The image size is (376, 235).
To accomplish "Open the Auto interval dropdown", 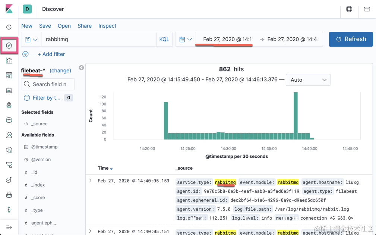I will coord(308,80).
